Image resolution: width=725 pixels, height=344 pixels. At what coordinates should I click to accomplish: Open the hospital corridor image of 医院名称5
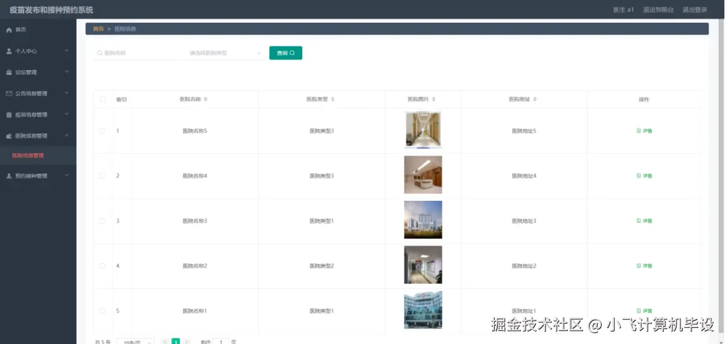coord(423,130)
